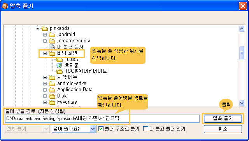Toggle the 폴더 구조로 풀기 checkbox
249x141 pixels.
click(101, 129)
